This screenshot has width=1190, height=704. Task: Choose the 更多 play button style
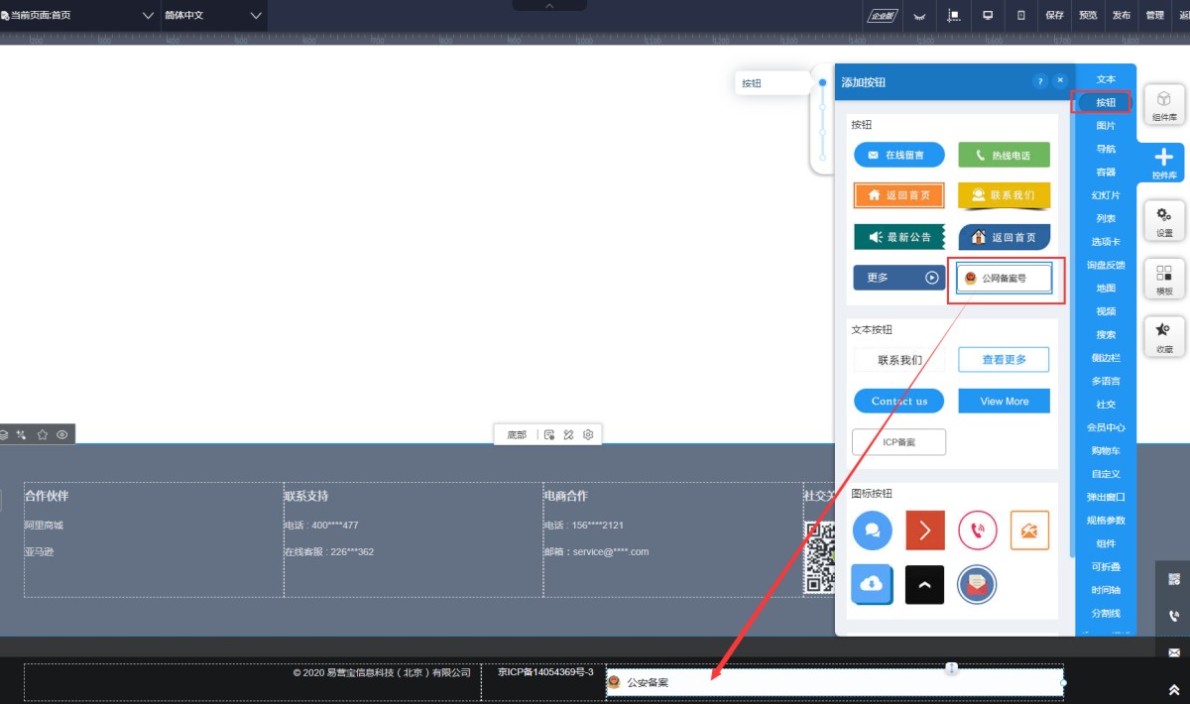tap(899, 278)
